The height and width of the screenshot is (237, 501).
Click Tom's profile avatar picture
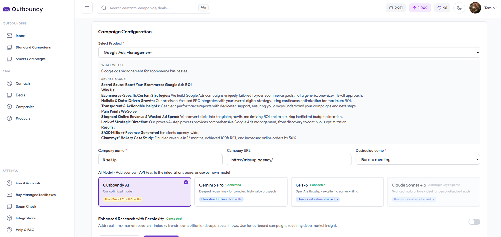(x=475, y=8)
